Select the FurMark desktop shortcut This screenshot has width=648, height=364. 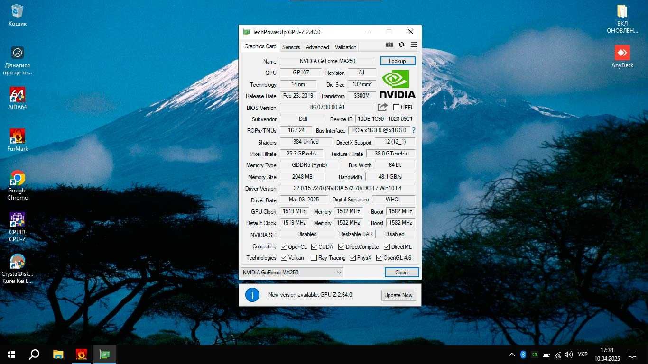pyautogui.click(x=18, y=140)
